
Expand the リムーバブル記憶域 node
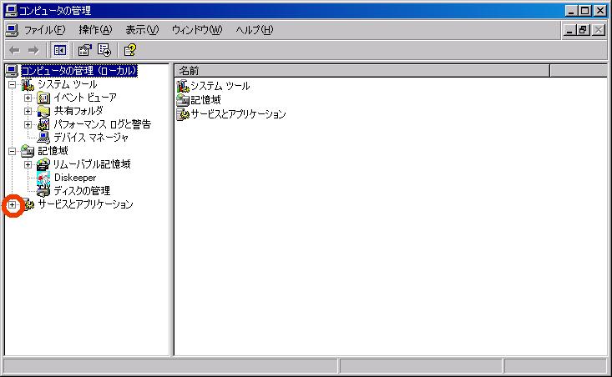coord(28,164)
